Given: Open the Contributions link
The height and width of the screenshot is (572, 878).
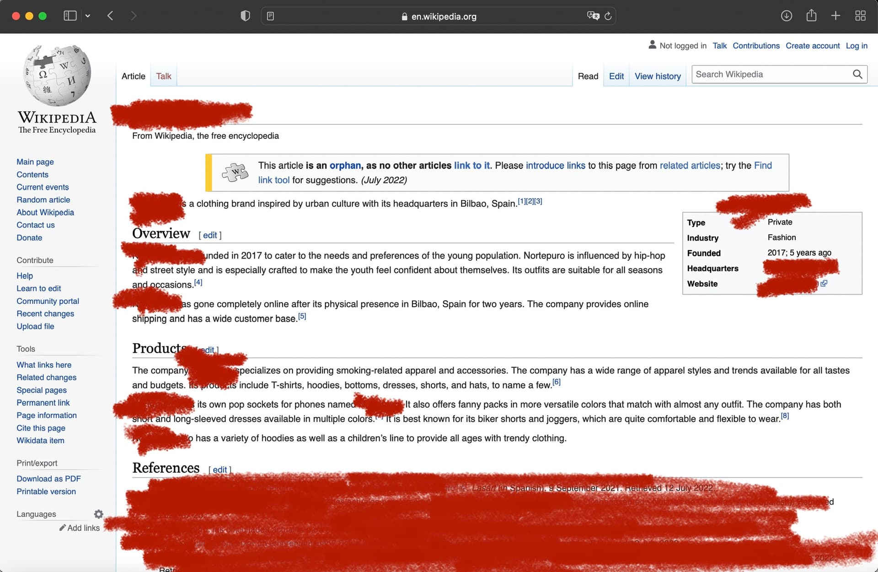Looking at the screenshot, I should click(756, 46).
